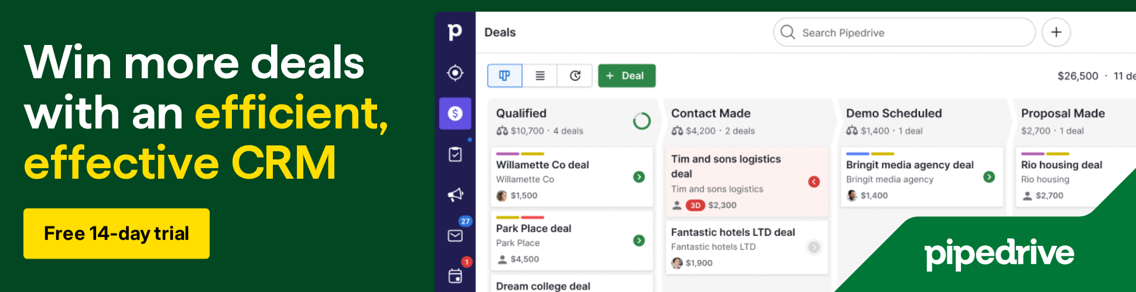1136x292 pixels.
Task: Click the Pipedrive logo icon in sidebar
Action: (454, 32)
